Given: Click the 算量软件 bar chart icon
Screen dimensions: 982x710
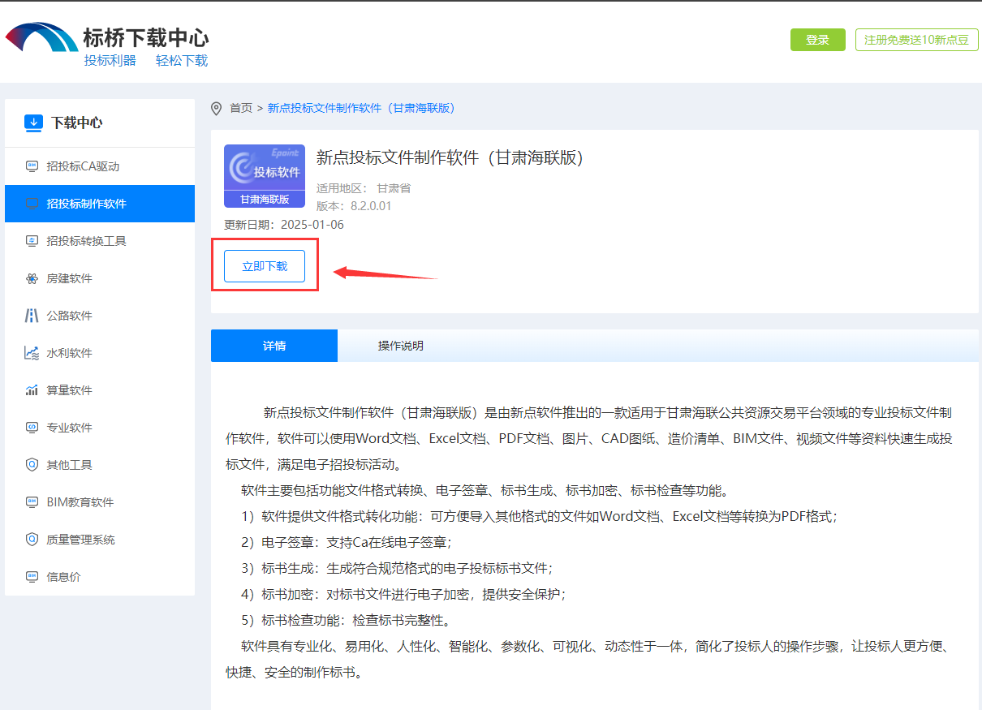Looking at the screenshot, I should 32,390.
